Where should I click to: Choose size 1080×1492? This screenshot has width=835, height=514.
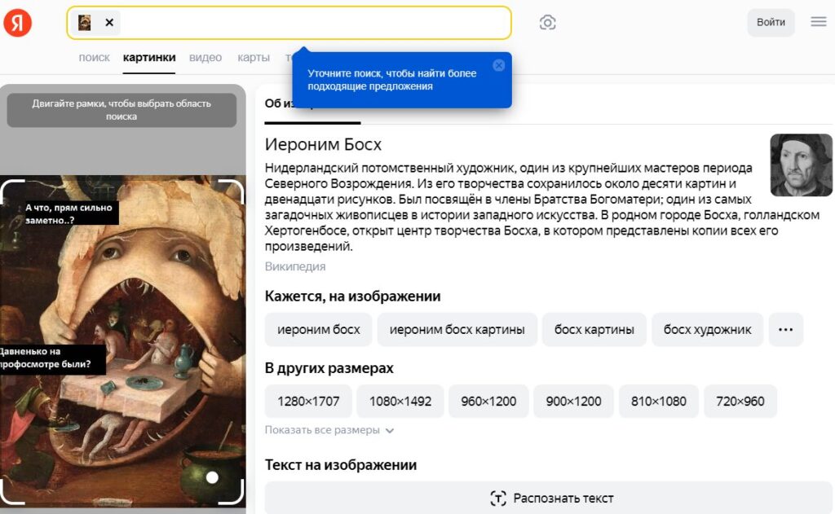(x=400, y=402)
